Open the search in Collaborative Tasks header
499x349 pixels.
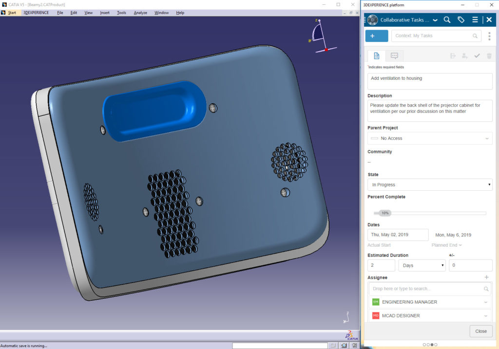click(x=447, y=19)
